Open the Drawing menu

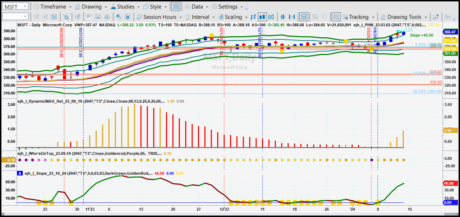pyautogui.click(x=90, y=6)
